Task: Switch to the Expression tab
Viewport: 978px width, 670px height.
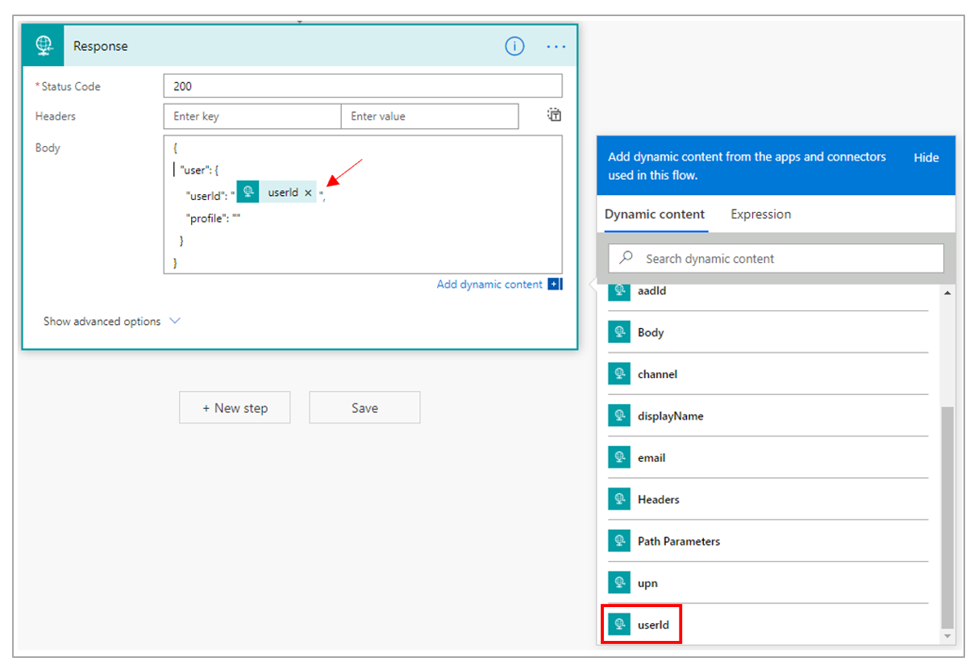Action: 760,214
